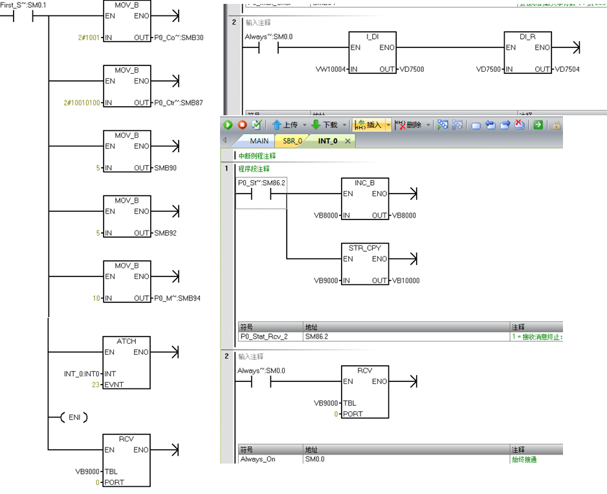The width and height of the screenshot is (607, 494).
Task: Open the Delete dropdown arrow
Action: click(428, 125)
